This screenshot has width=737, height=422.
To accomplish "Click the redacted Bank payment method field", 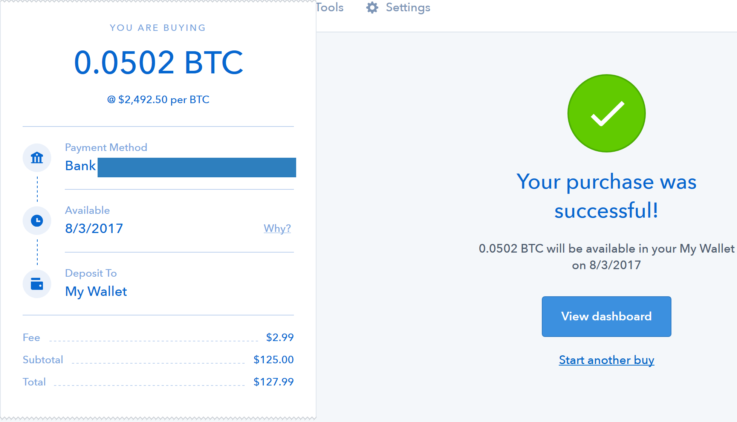I will (197, 167).
